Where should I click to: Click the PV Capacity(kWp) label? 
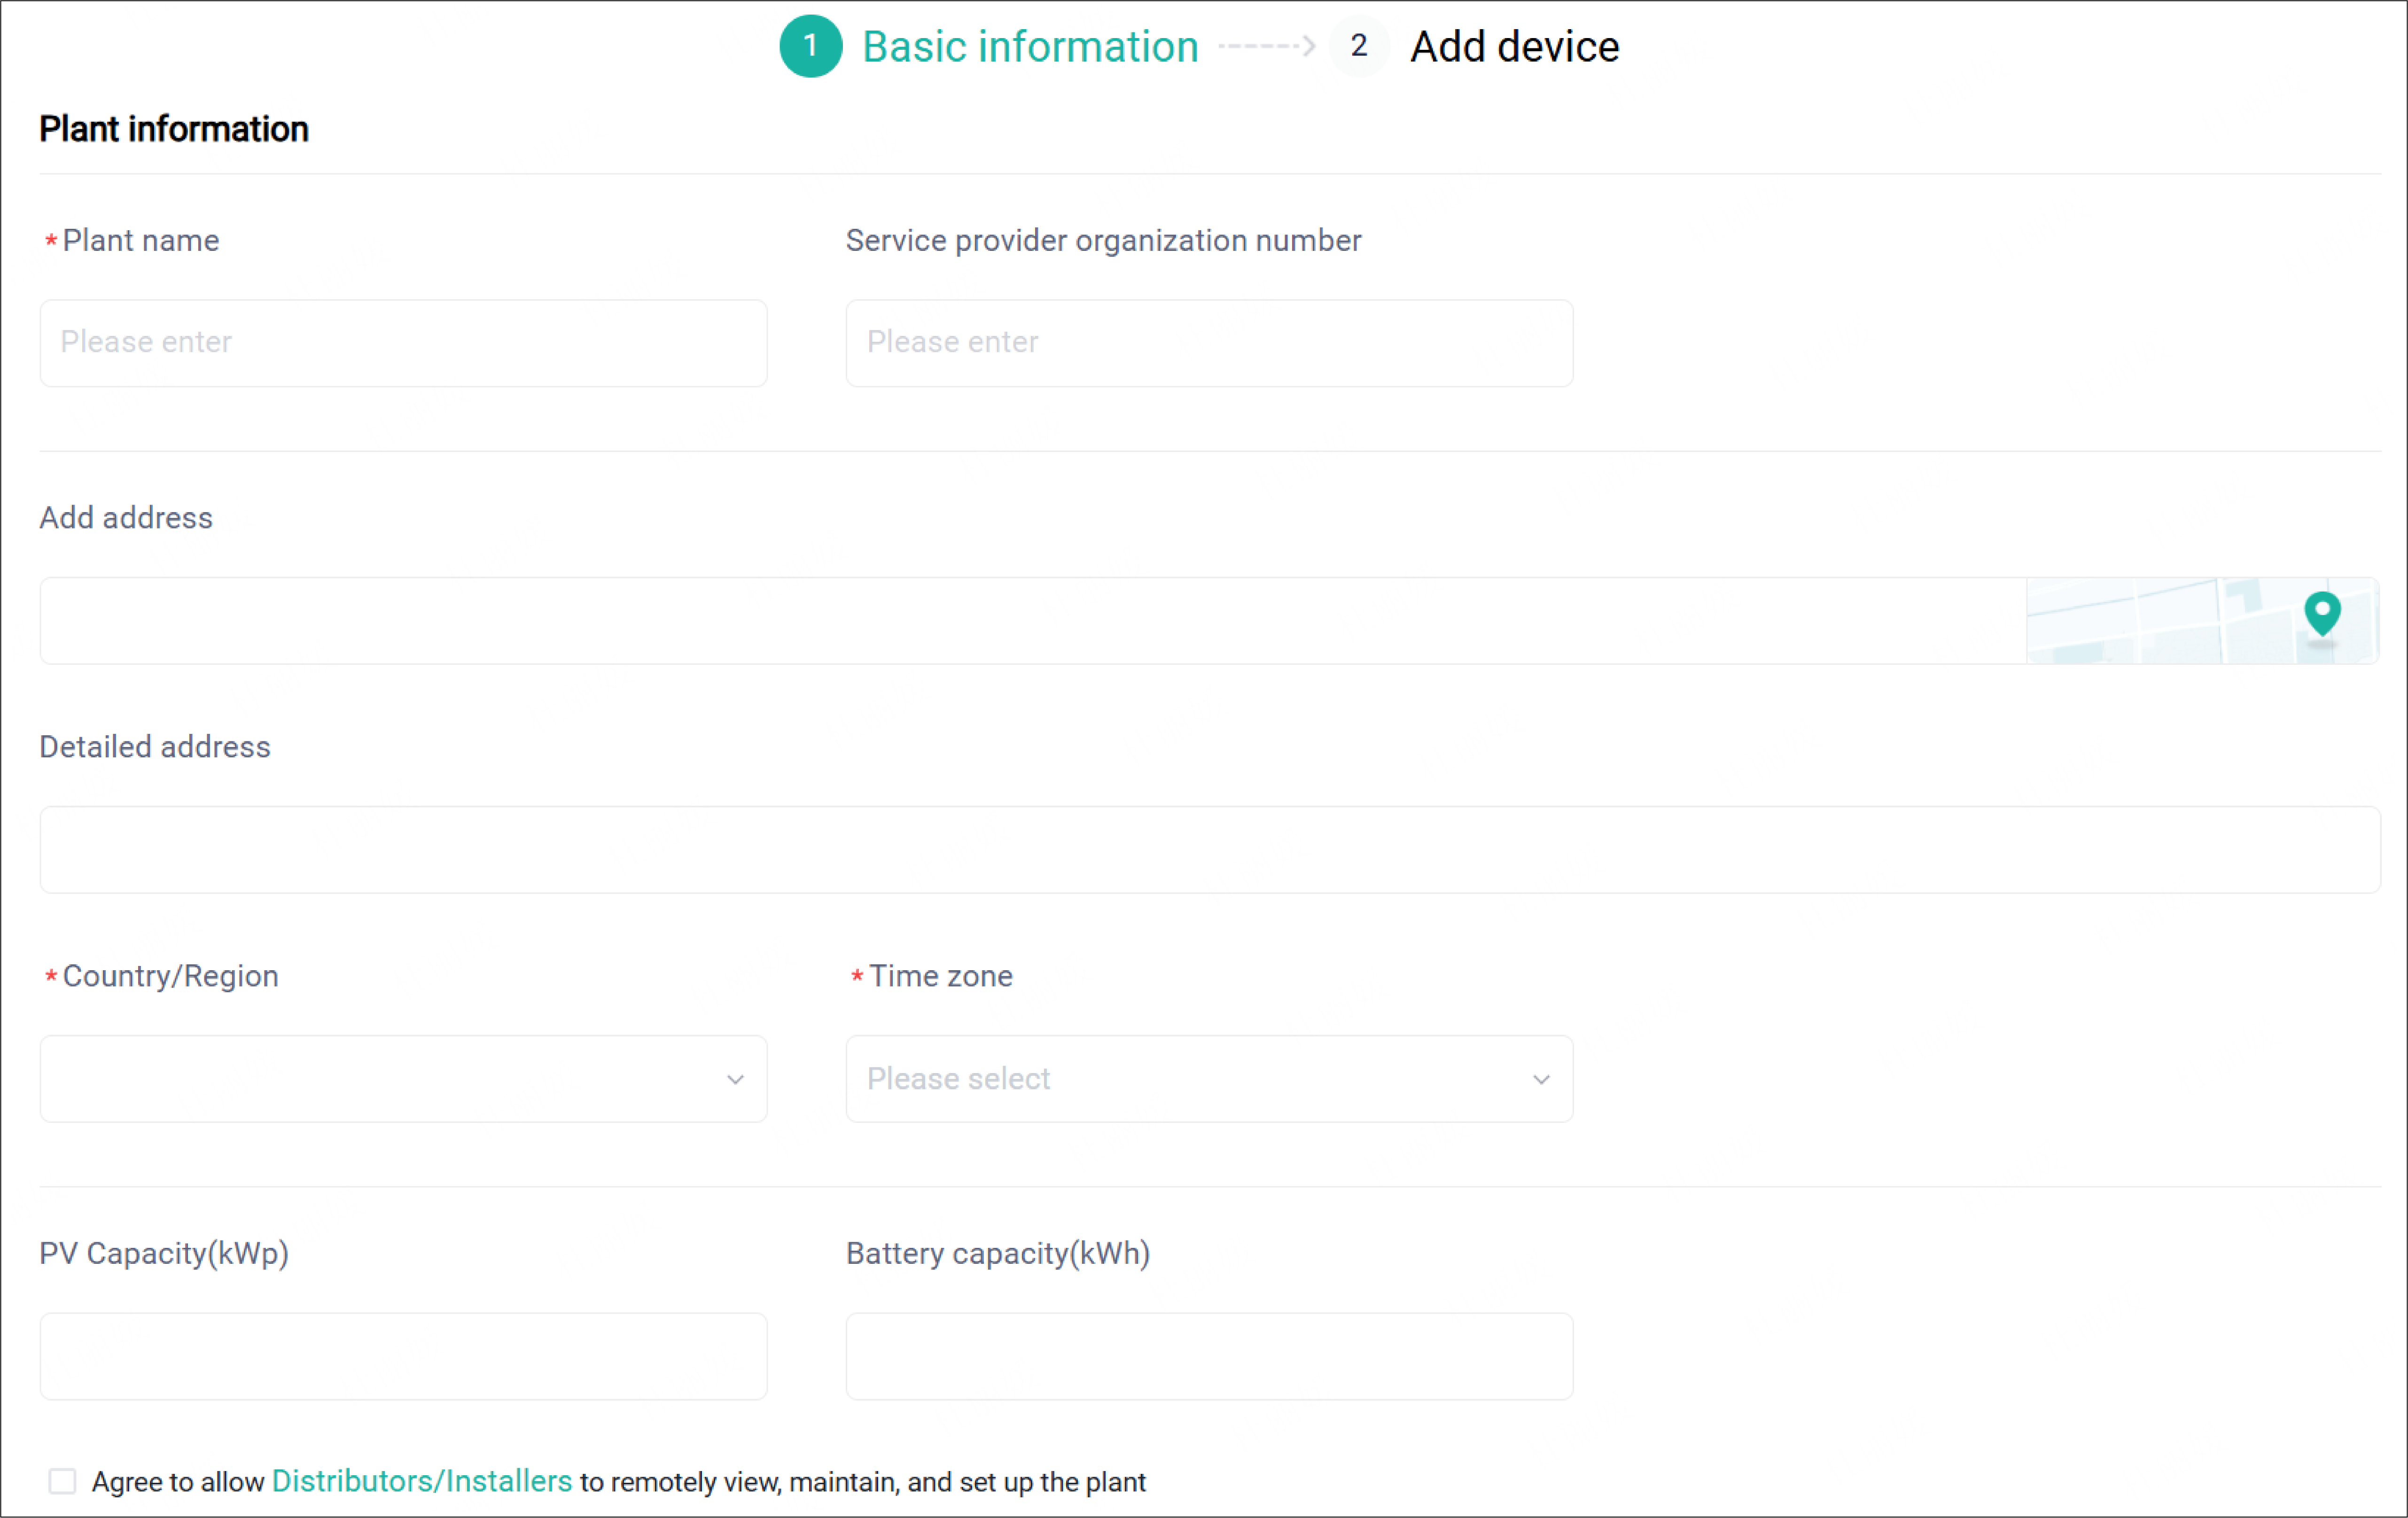point(164,1254)
